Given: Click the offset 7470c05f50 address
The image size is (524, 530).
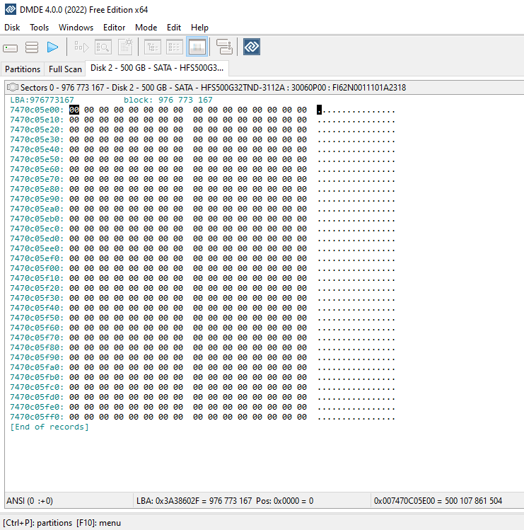Looking at the screenshot, I should click(37, 318).
